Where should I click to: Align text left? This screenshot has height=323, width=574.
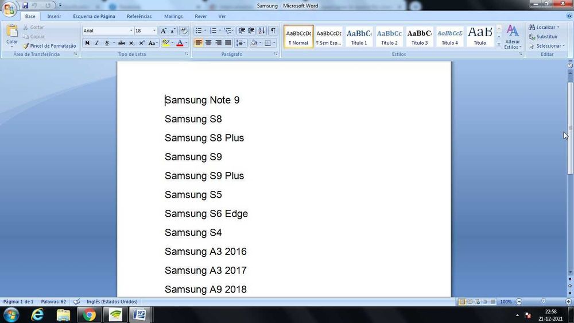[199, 43]
